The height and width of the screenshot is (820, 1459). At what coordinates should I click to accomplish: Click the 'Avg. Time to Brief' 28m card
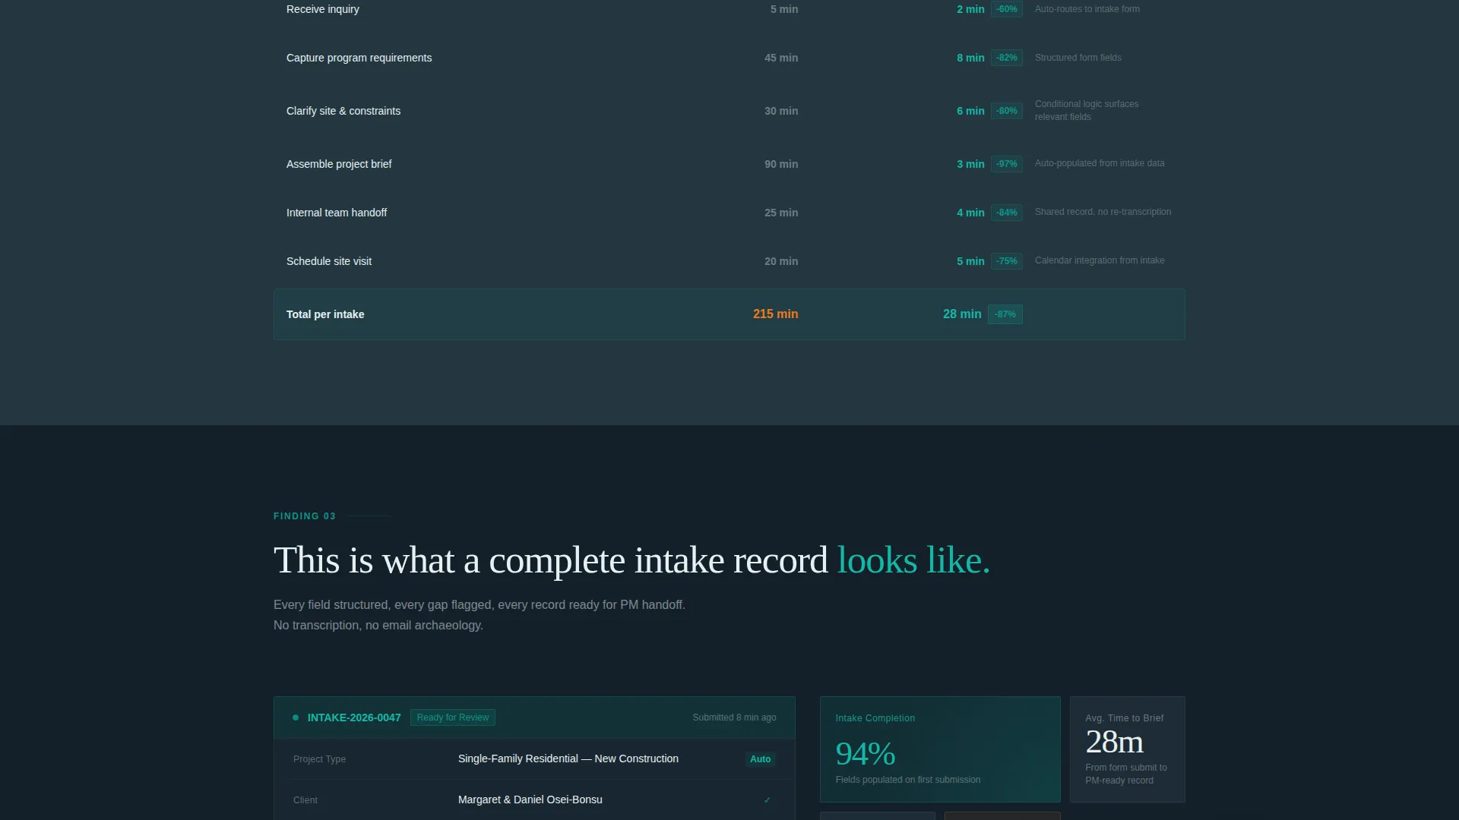click(1128, 749)
